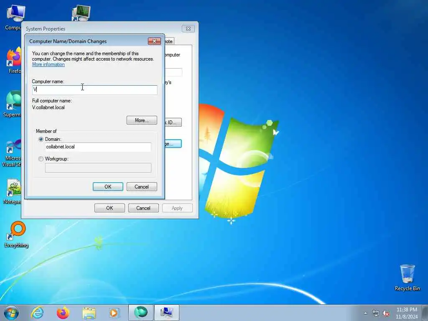Launch Firefox from the taskbar
This screenshot has width=428, height=321.
[x=63, y=313]
